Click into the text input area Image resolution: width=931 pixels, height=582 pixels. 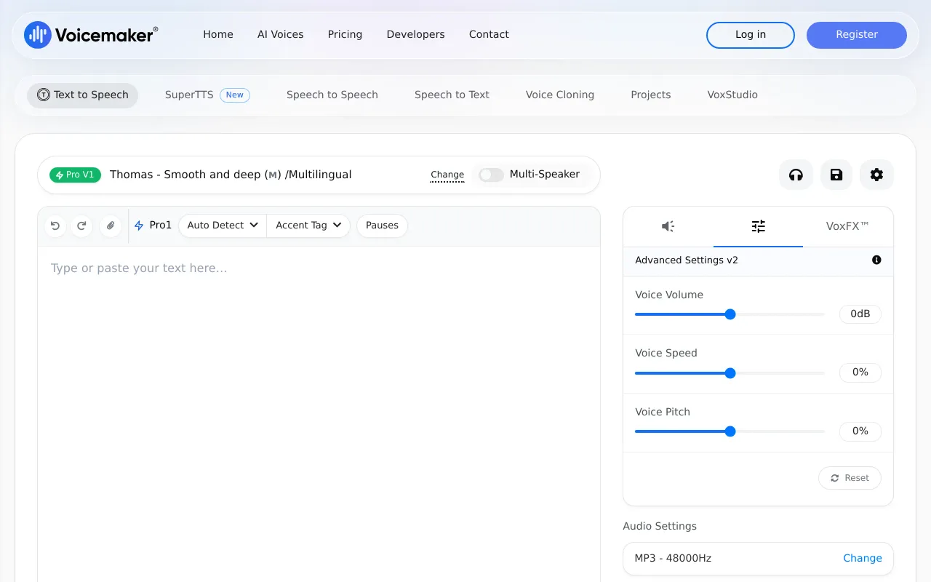tap(319, 414)
